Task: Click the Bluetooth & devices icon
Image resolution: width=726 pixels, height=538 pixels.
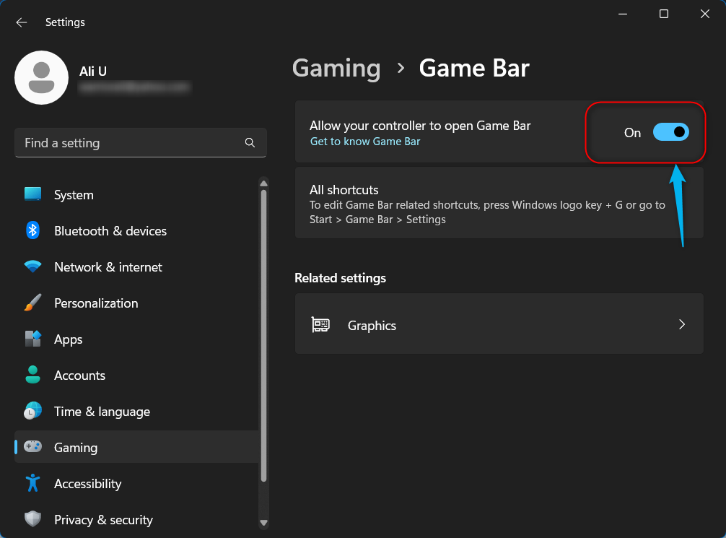Action: click(32, 230)
